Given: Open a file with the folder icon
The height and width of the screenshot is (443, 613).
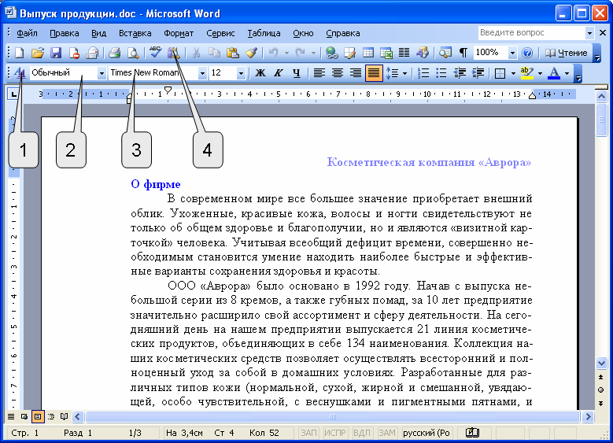Looking at the screenshot, I should (x=38, y=53).
